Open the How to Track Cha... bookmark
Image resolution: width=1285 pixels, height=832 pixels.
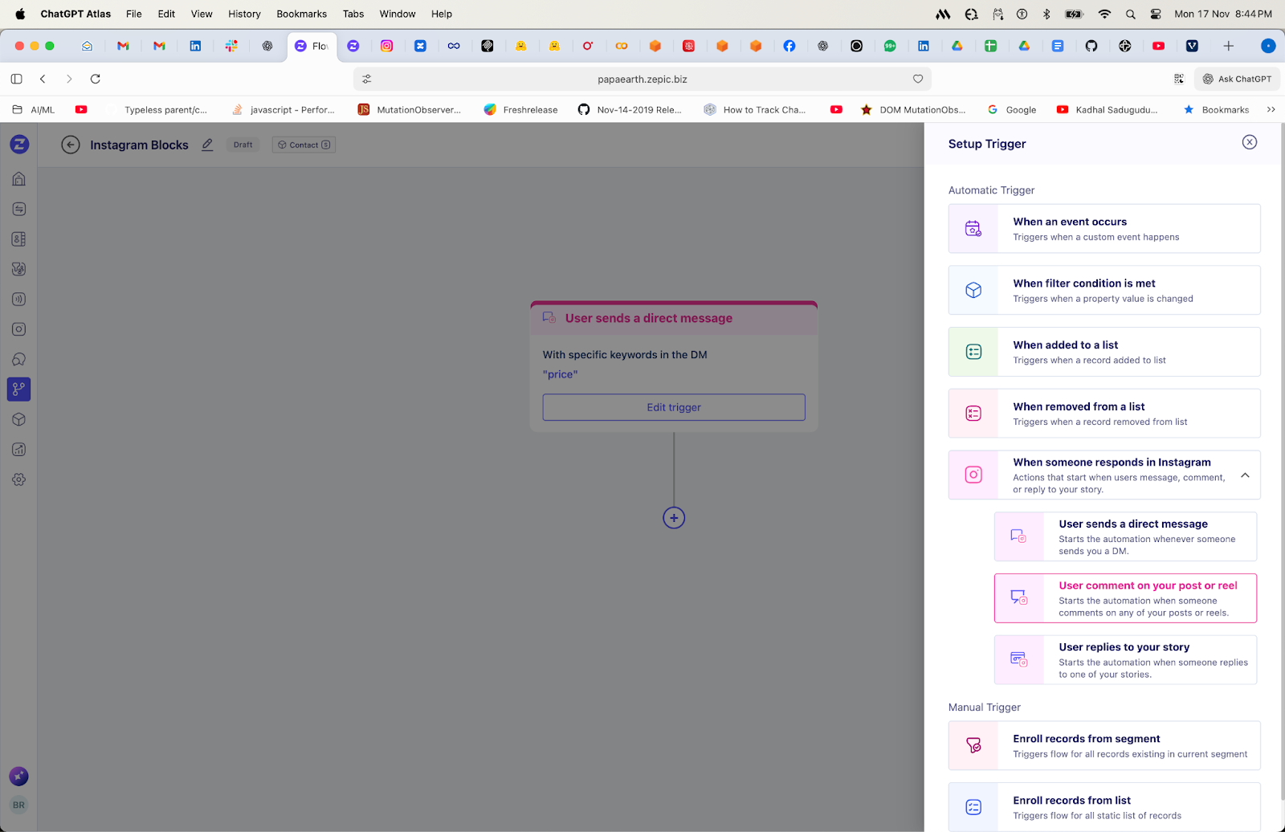[755, 110]
